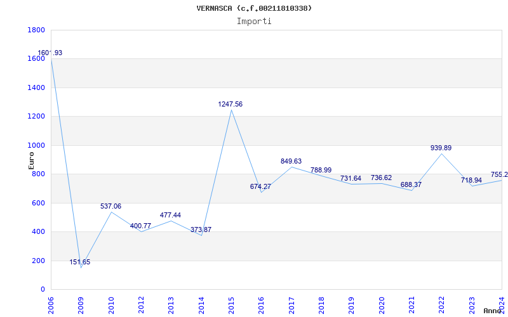508x317 pixels.
Task: Select the 688.37 data label
Action: click(411, 184)
